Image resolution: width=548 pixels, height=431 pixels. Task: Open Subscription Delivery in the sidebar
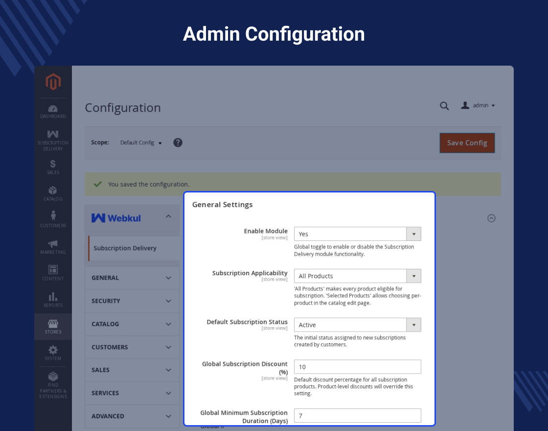click(53, 140)
